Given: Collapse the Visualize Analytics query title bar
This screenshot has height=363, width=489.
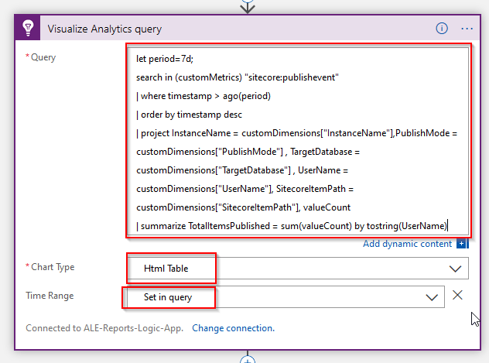Looking at the screenshot, I should click(232, 29).
